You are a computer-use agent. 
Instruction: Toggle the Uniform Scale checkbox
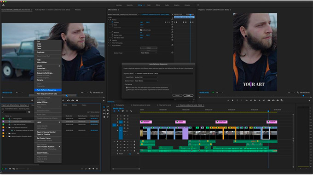click(141, 30)
